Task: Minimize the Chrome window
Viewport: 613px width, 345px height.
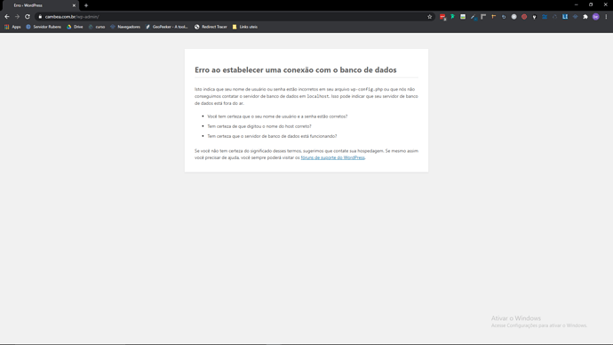Action: click(x=577, y=4)
